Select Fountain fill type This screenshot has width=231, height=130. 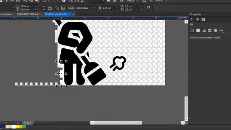pos(204,30)
